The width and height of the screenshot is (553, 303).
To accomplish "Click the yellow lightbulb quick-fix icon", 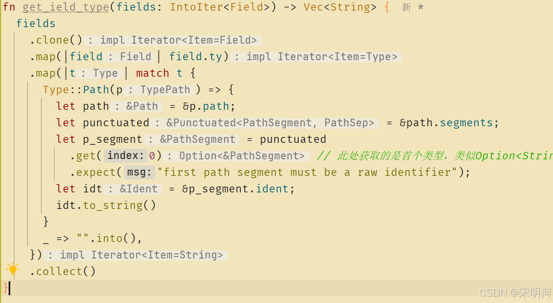I will 13,270.
